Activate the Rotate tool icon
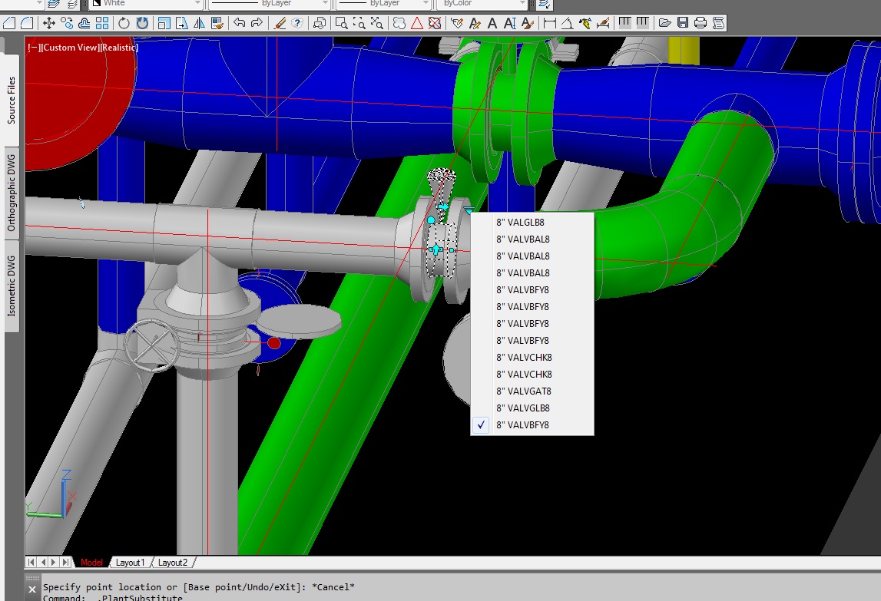The height and width of the screenshot is (601, 881). (123, 23)
